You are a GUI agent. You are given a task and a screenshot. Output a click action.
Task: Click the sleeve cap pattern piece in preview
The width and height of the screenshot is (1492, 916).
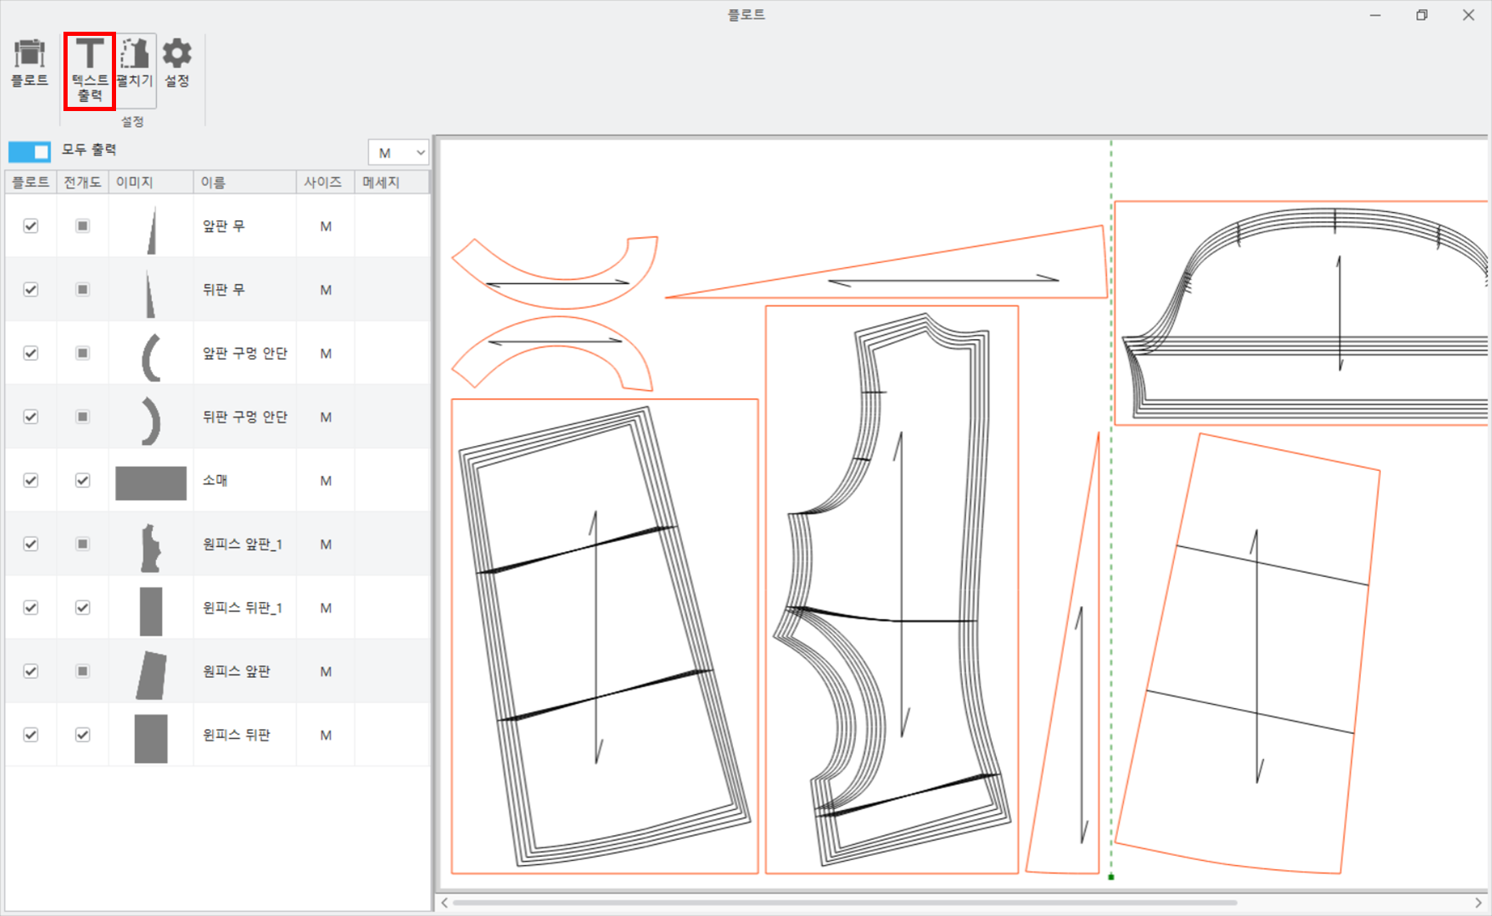pos(1302,313)
